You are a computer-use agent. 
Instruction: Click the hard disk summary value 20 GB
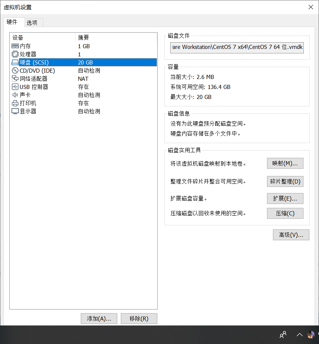pos(85,62)
